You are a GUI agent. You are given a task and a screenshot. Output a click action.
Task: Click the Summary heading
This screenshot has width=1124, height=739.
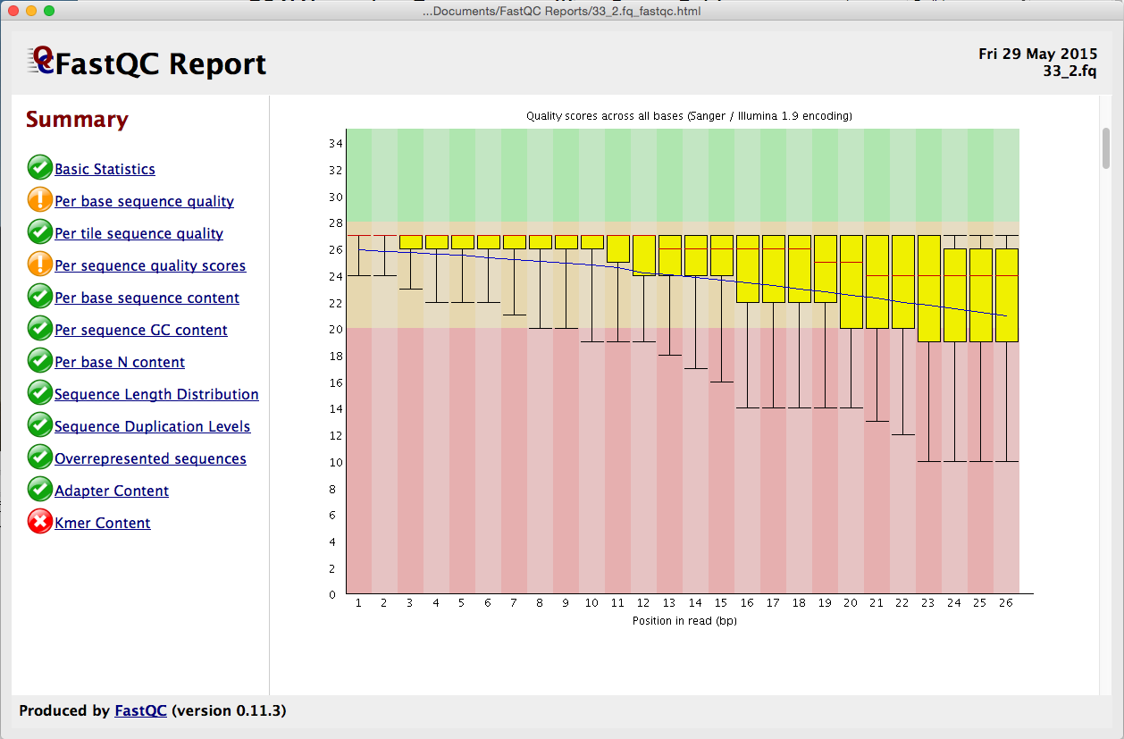pyautogui.click(x=77, y=119)
